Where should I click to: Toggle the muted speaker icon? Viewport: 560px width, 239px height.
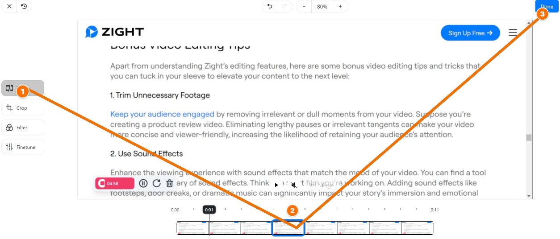[293, 185]
